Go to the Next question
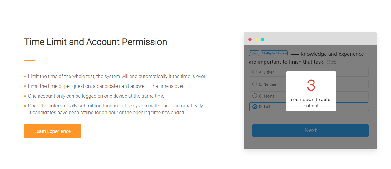391x169 pixels. (310, 130)
